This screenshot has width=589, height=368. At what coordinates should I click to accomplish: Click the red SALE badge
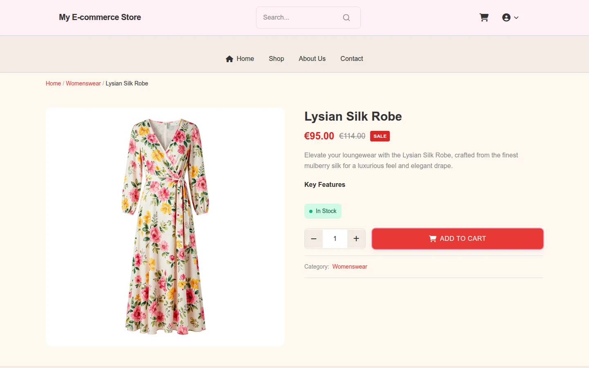click(x=380, y=136)
